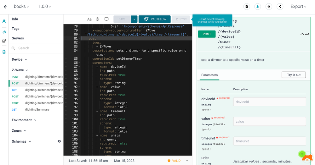Image resolution: width=315 pixels, height=165 pixels.
Task: Click the back arrow icon
Action: point(5,7)
